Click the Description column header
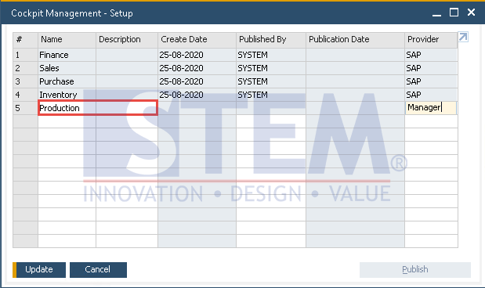Image resolution: width=485 pixels, height=288 pixels. pos(127,40)
